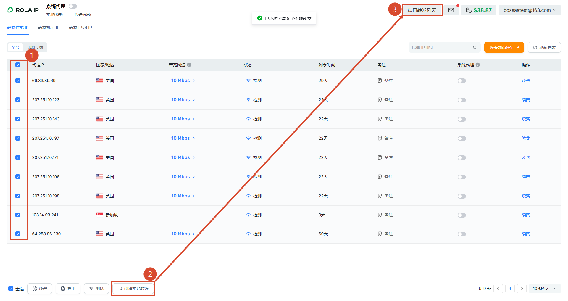Open the 10 条/页 page size dropdown
Image resolution: width=568 pixels, height=301 pixels.
545,289
